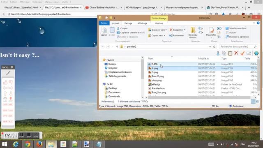This screenshot has height=148, width=263.
Task: Click Sélectionner tout in the ribbon
Action: point(236,28)
